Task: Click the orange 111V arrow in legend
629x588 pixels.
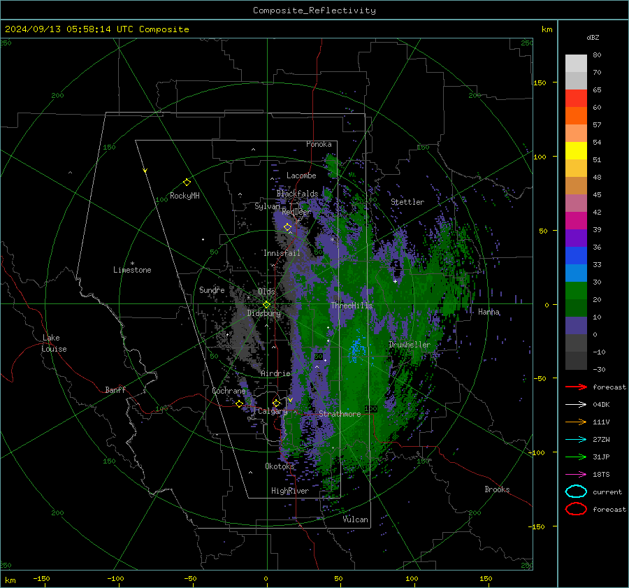Action: 576,422
